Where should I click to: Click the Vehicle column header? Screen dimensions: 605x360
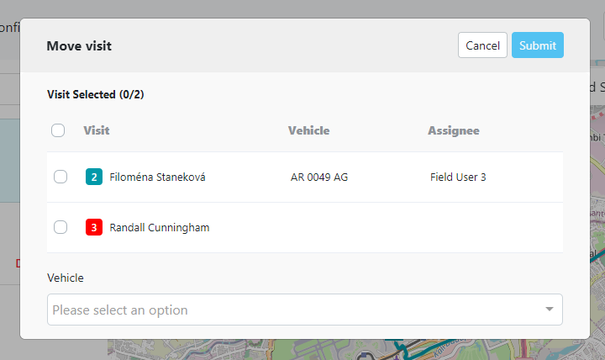point(308,130)
